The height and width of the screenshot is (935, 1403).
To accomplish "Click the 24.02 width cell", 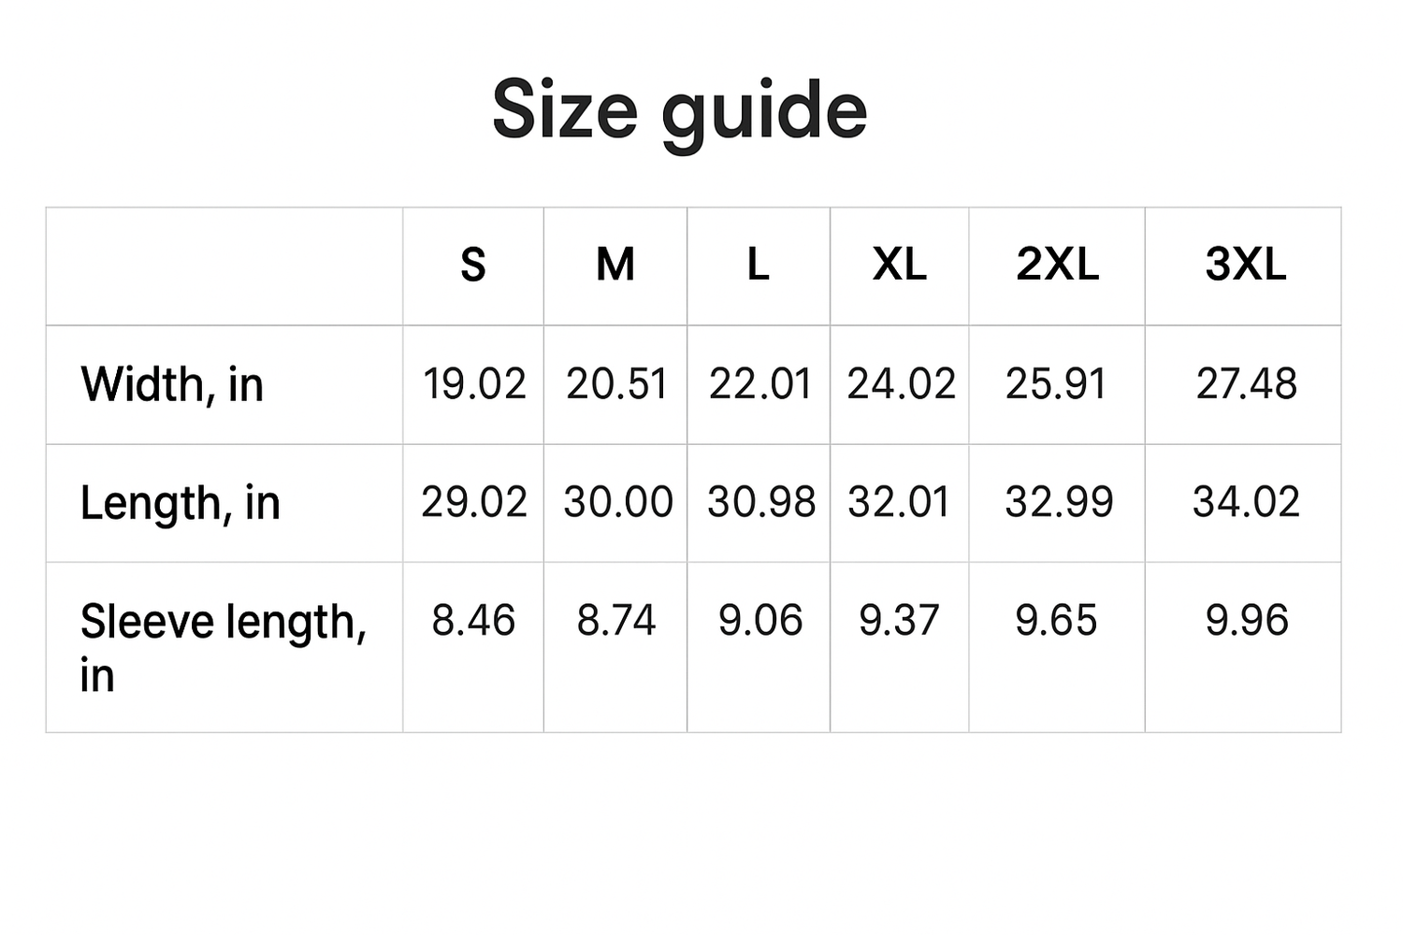I will coord(901,384).
